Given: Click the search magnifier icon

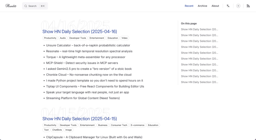Looking at the screenshot, I should (x=26, y=6).
